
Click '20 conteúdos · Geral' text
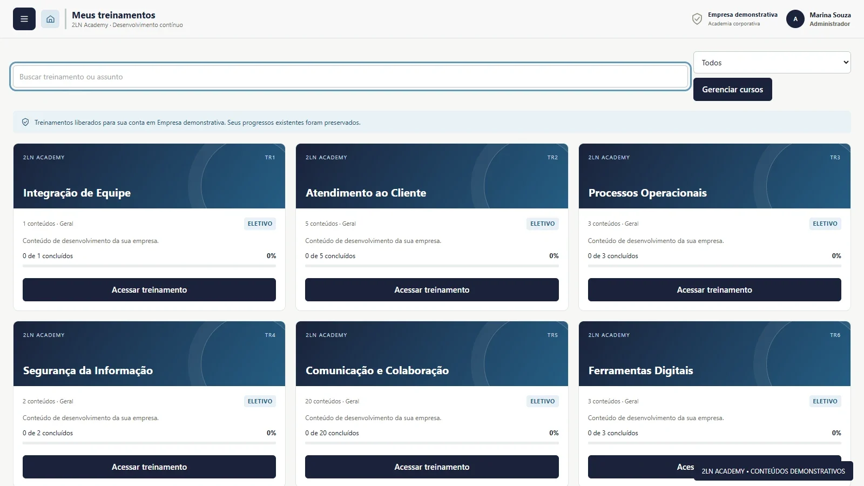pos(332,401)
